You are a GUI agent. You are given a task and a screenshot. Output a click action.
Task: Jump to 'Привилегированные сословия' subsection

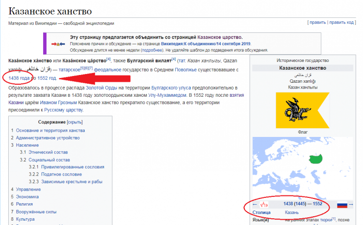[x=73, y=167]
